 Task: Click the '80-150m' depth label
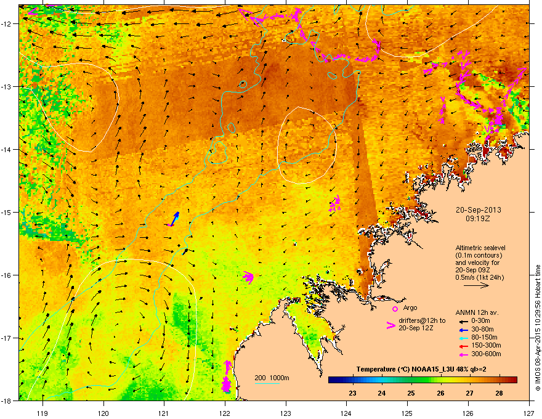pyautogui.click(x=484, y=337)
